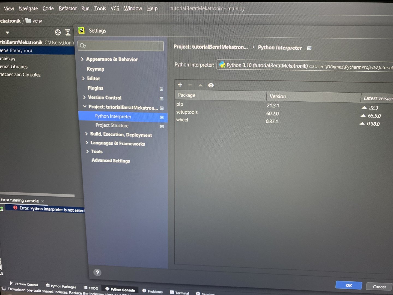The height and width of the screenshot is (295, 393).
Task: Close the Error running console tab
Action: 43,201
